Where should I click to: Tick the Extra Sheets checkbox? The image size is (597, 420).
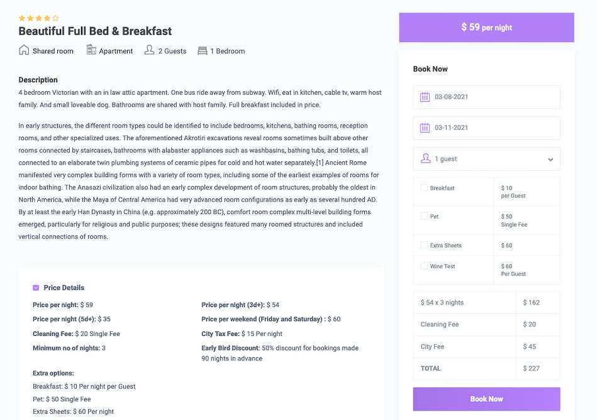pyautogui.click(x=424, y=245)
